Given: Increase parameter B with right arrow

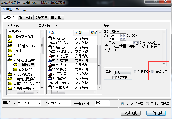Looking at the screenshot, I should coord(125,39).
